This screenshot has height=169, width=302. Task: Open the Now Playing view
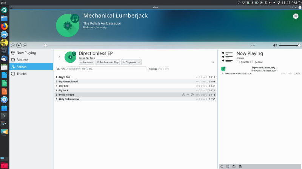[x=31, y=53]
